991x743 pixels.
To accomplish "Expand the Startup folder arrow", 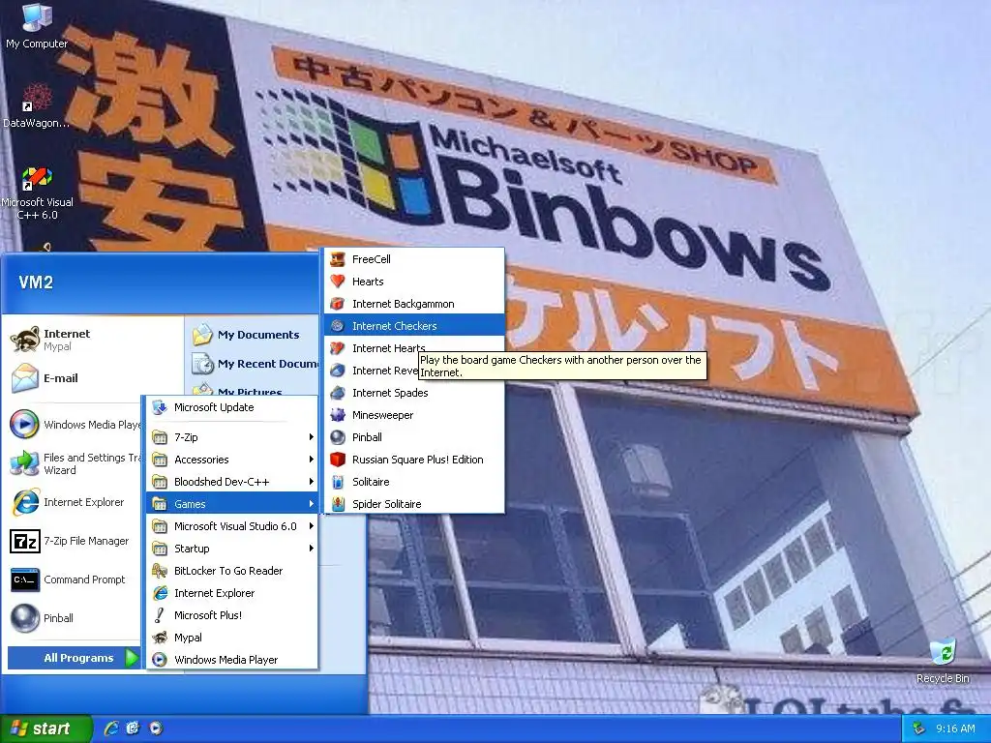I will [311, 549].
